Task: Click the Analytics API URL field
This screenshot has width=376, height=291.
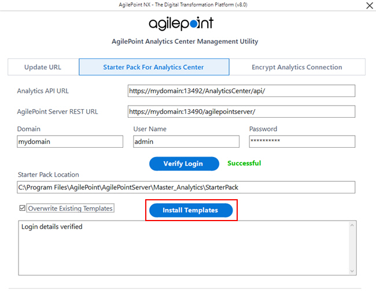Action: click(241, 91)
